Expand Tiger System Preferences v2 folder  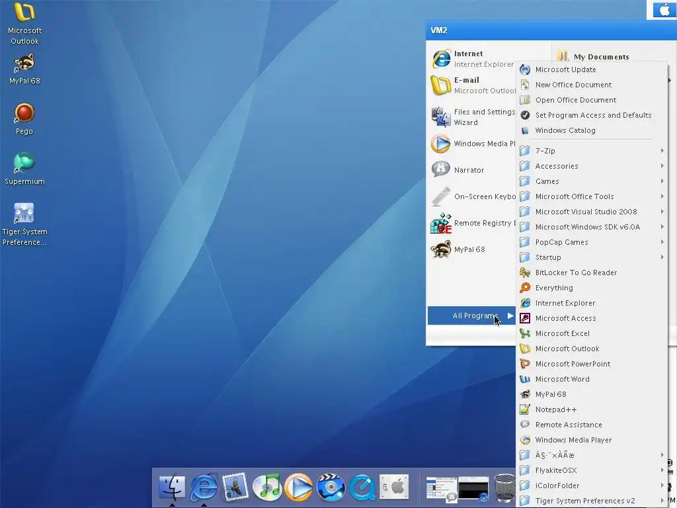pyautogui.click(x=592, y=501)
